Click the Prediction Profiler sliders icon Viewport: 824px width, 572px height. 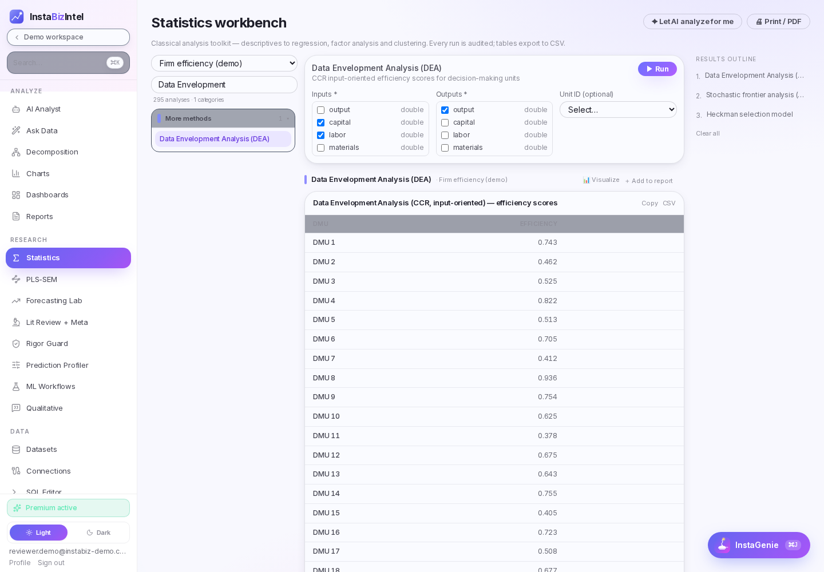point(16,365)
